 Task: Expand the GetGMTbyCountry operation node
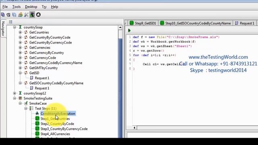click(x=20, y=68)
